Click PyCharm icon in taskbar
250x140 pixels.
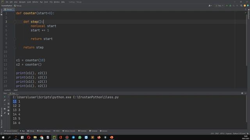point(54,137)
